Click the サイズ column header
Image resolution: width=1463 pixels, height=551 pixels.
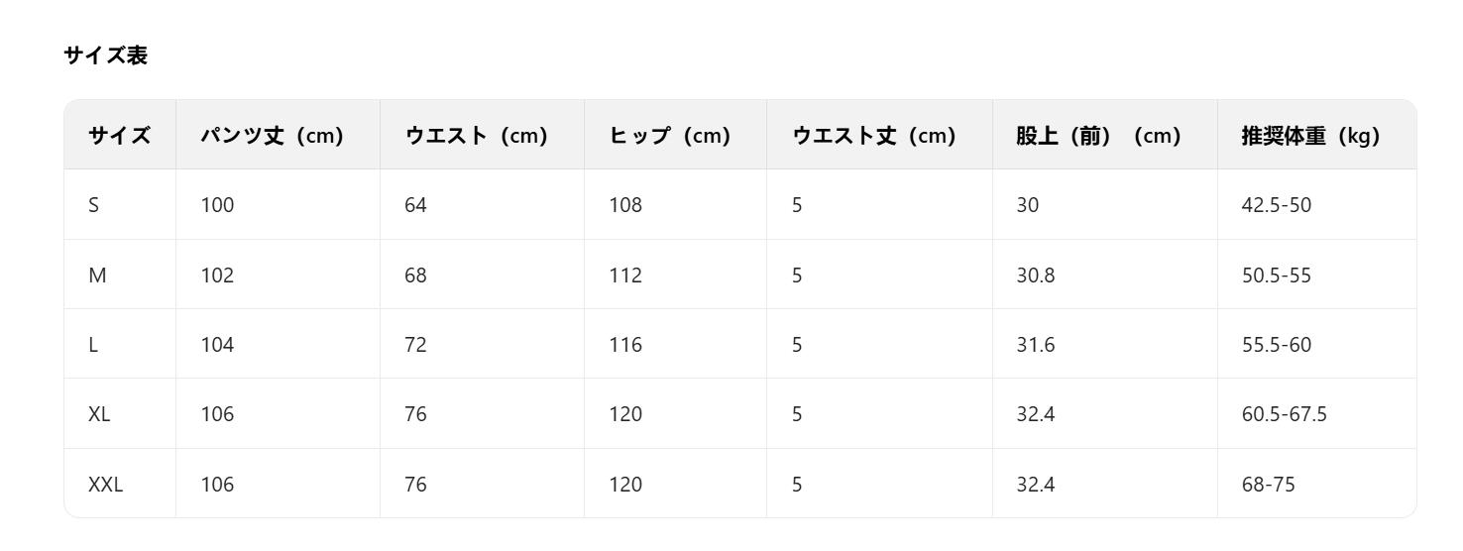(x=120, y=136)
